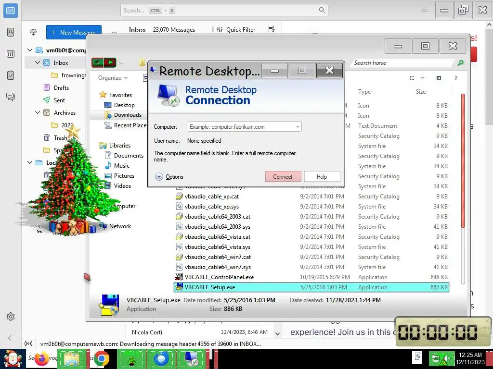Open the Thunderbird hamburger app menu

pyautogui.click(x=425, y=10)
